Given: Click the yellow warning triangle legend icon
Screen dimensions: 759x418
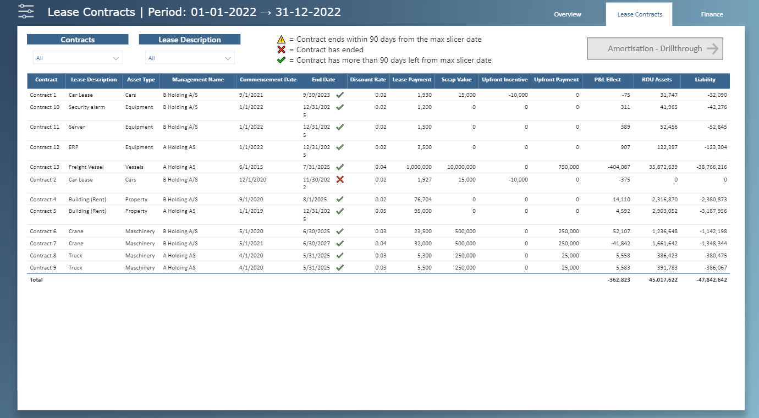Looking at the screenshot, I should pos(282,40).
